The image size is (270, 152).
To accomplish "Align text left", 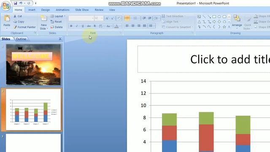I will (127, 26).
